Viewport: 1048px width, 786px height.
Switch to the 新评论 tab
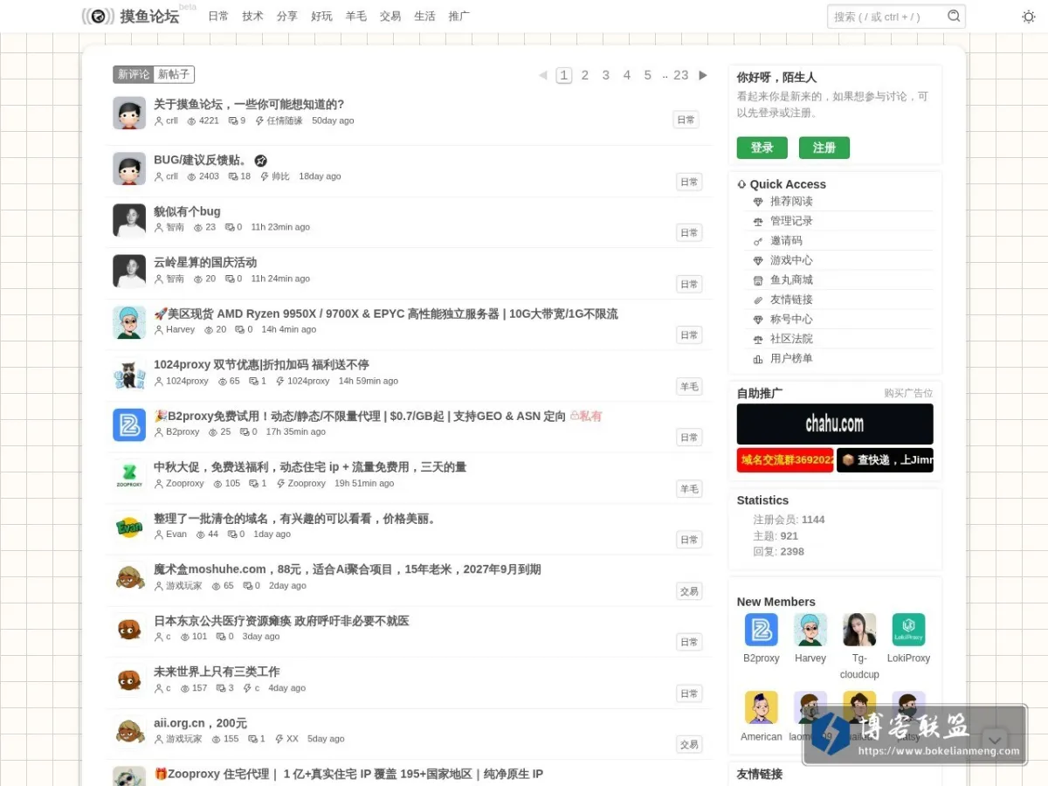[134, 75]
